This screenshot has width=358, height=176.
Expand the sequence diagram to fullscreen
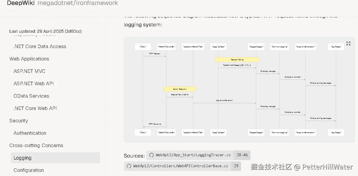(x=348, y=43)
